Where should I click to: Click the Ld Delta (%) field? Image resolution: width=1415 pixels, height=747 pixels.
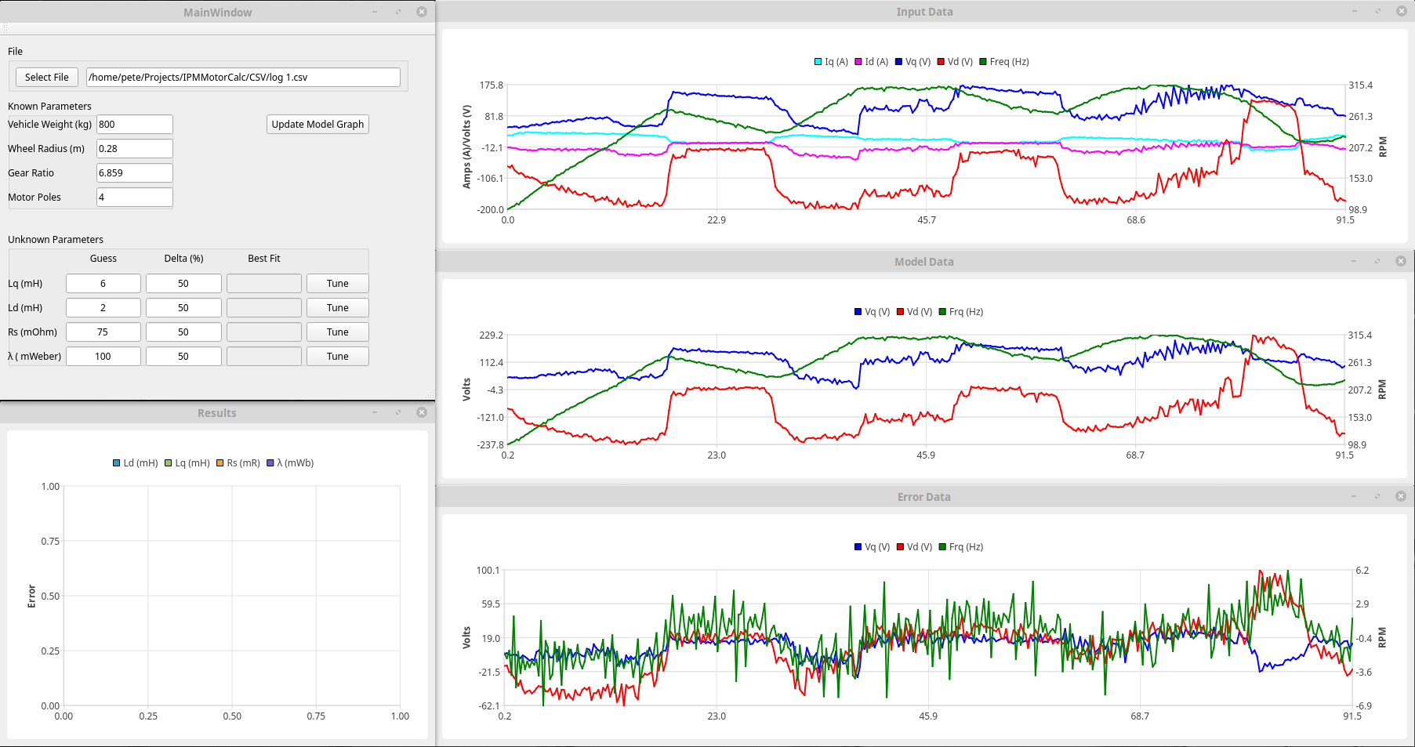point(183,308)
